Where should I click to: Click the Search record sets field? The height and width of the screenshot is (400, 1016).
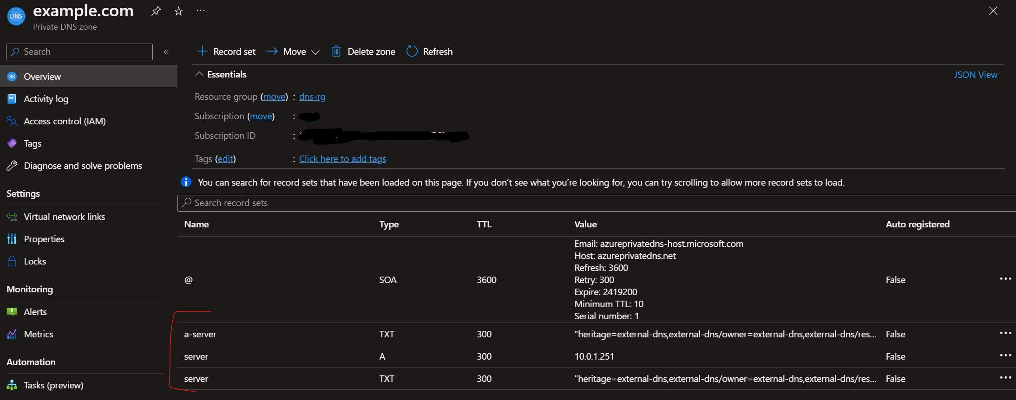(x=596, y=203)
